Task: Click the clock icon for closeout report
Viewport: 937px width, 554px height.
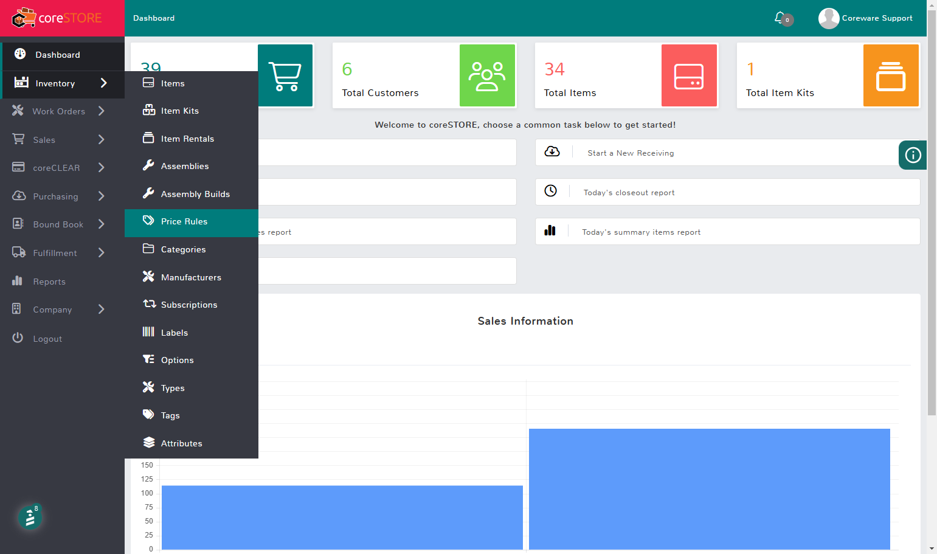Action: pos(550,191)
